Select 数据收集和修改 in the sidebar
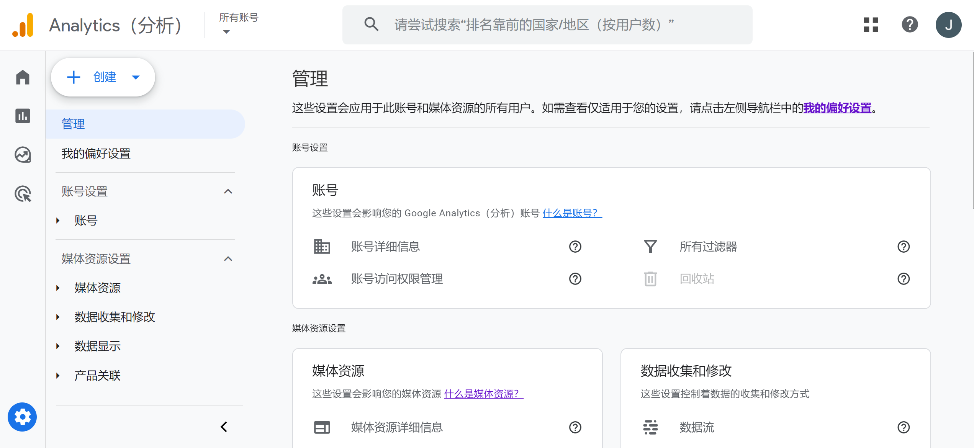974x448 pixels. click(115, 317)
